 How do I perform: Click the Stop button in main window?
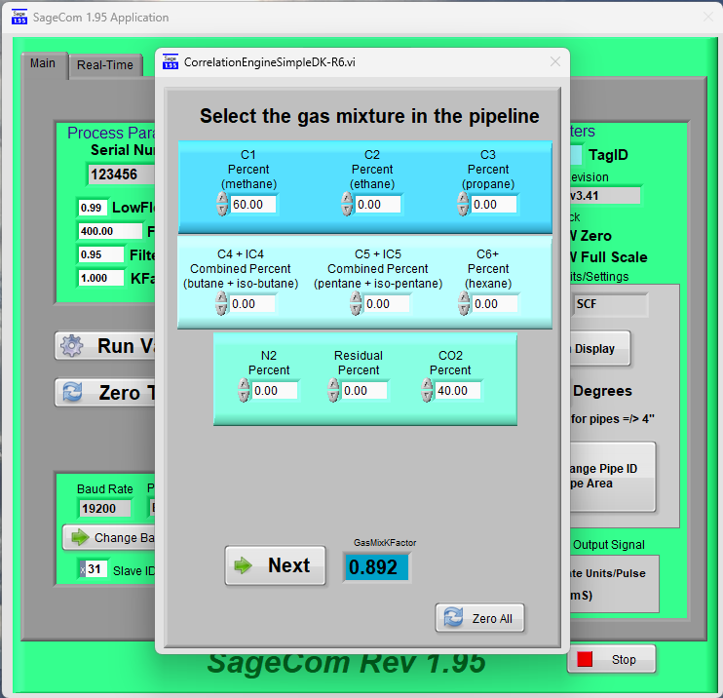click(x=611, y=659)
